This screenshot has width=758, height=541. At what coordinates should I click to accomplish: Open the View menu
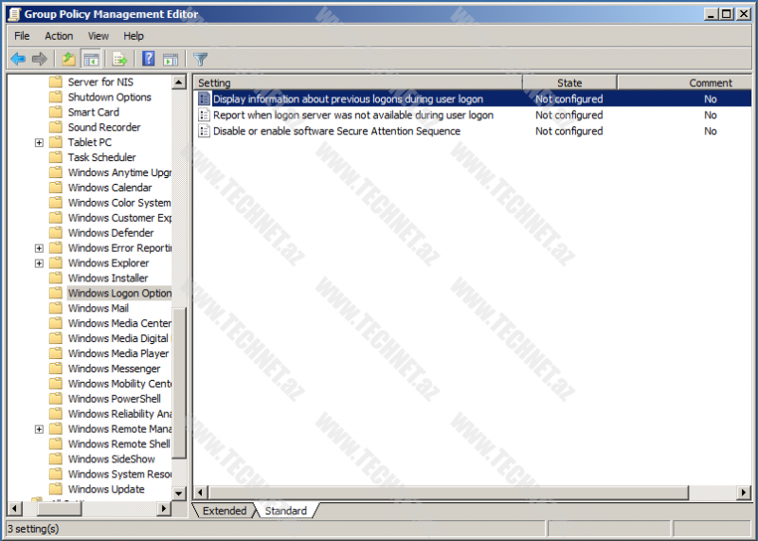click(99, 36)
